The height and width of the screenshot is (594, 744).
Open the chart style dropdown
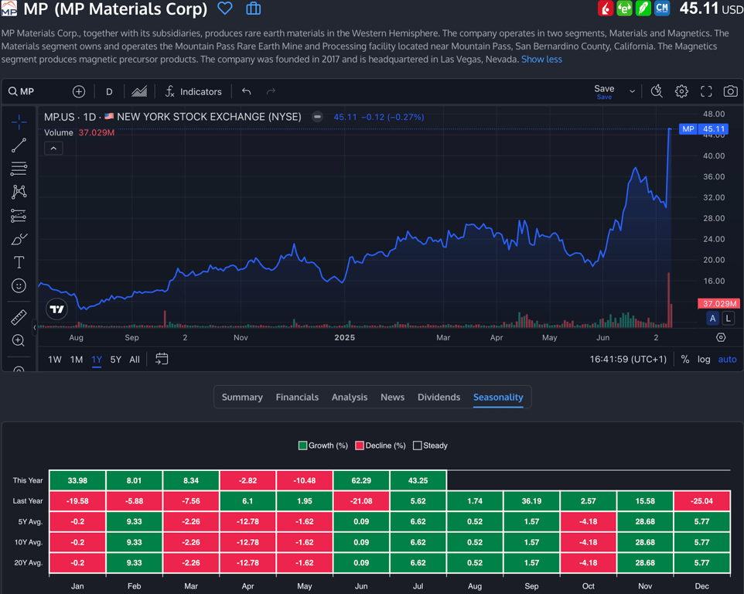139,91
